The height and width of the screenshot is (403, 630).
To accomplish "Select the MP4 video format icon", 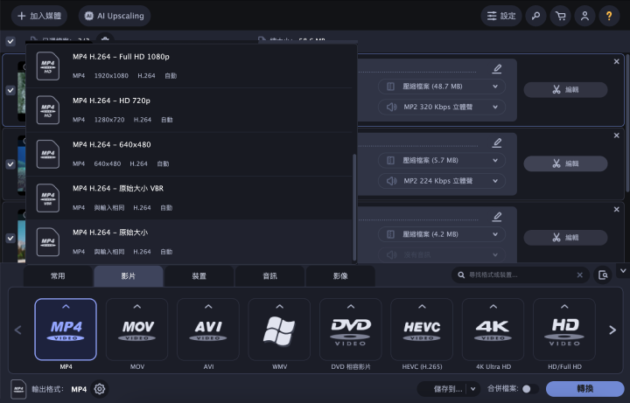I will pyautogui.click(x=66, y=330).
